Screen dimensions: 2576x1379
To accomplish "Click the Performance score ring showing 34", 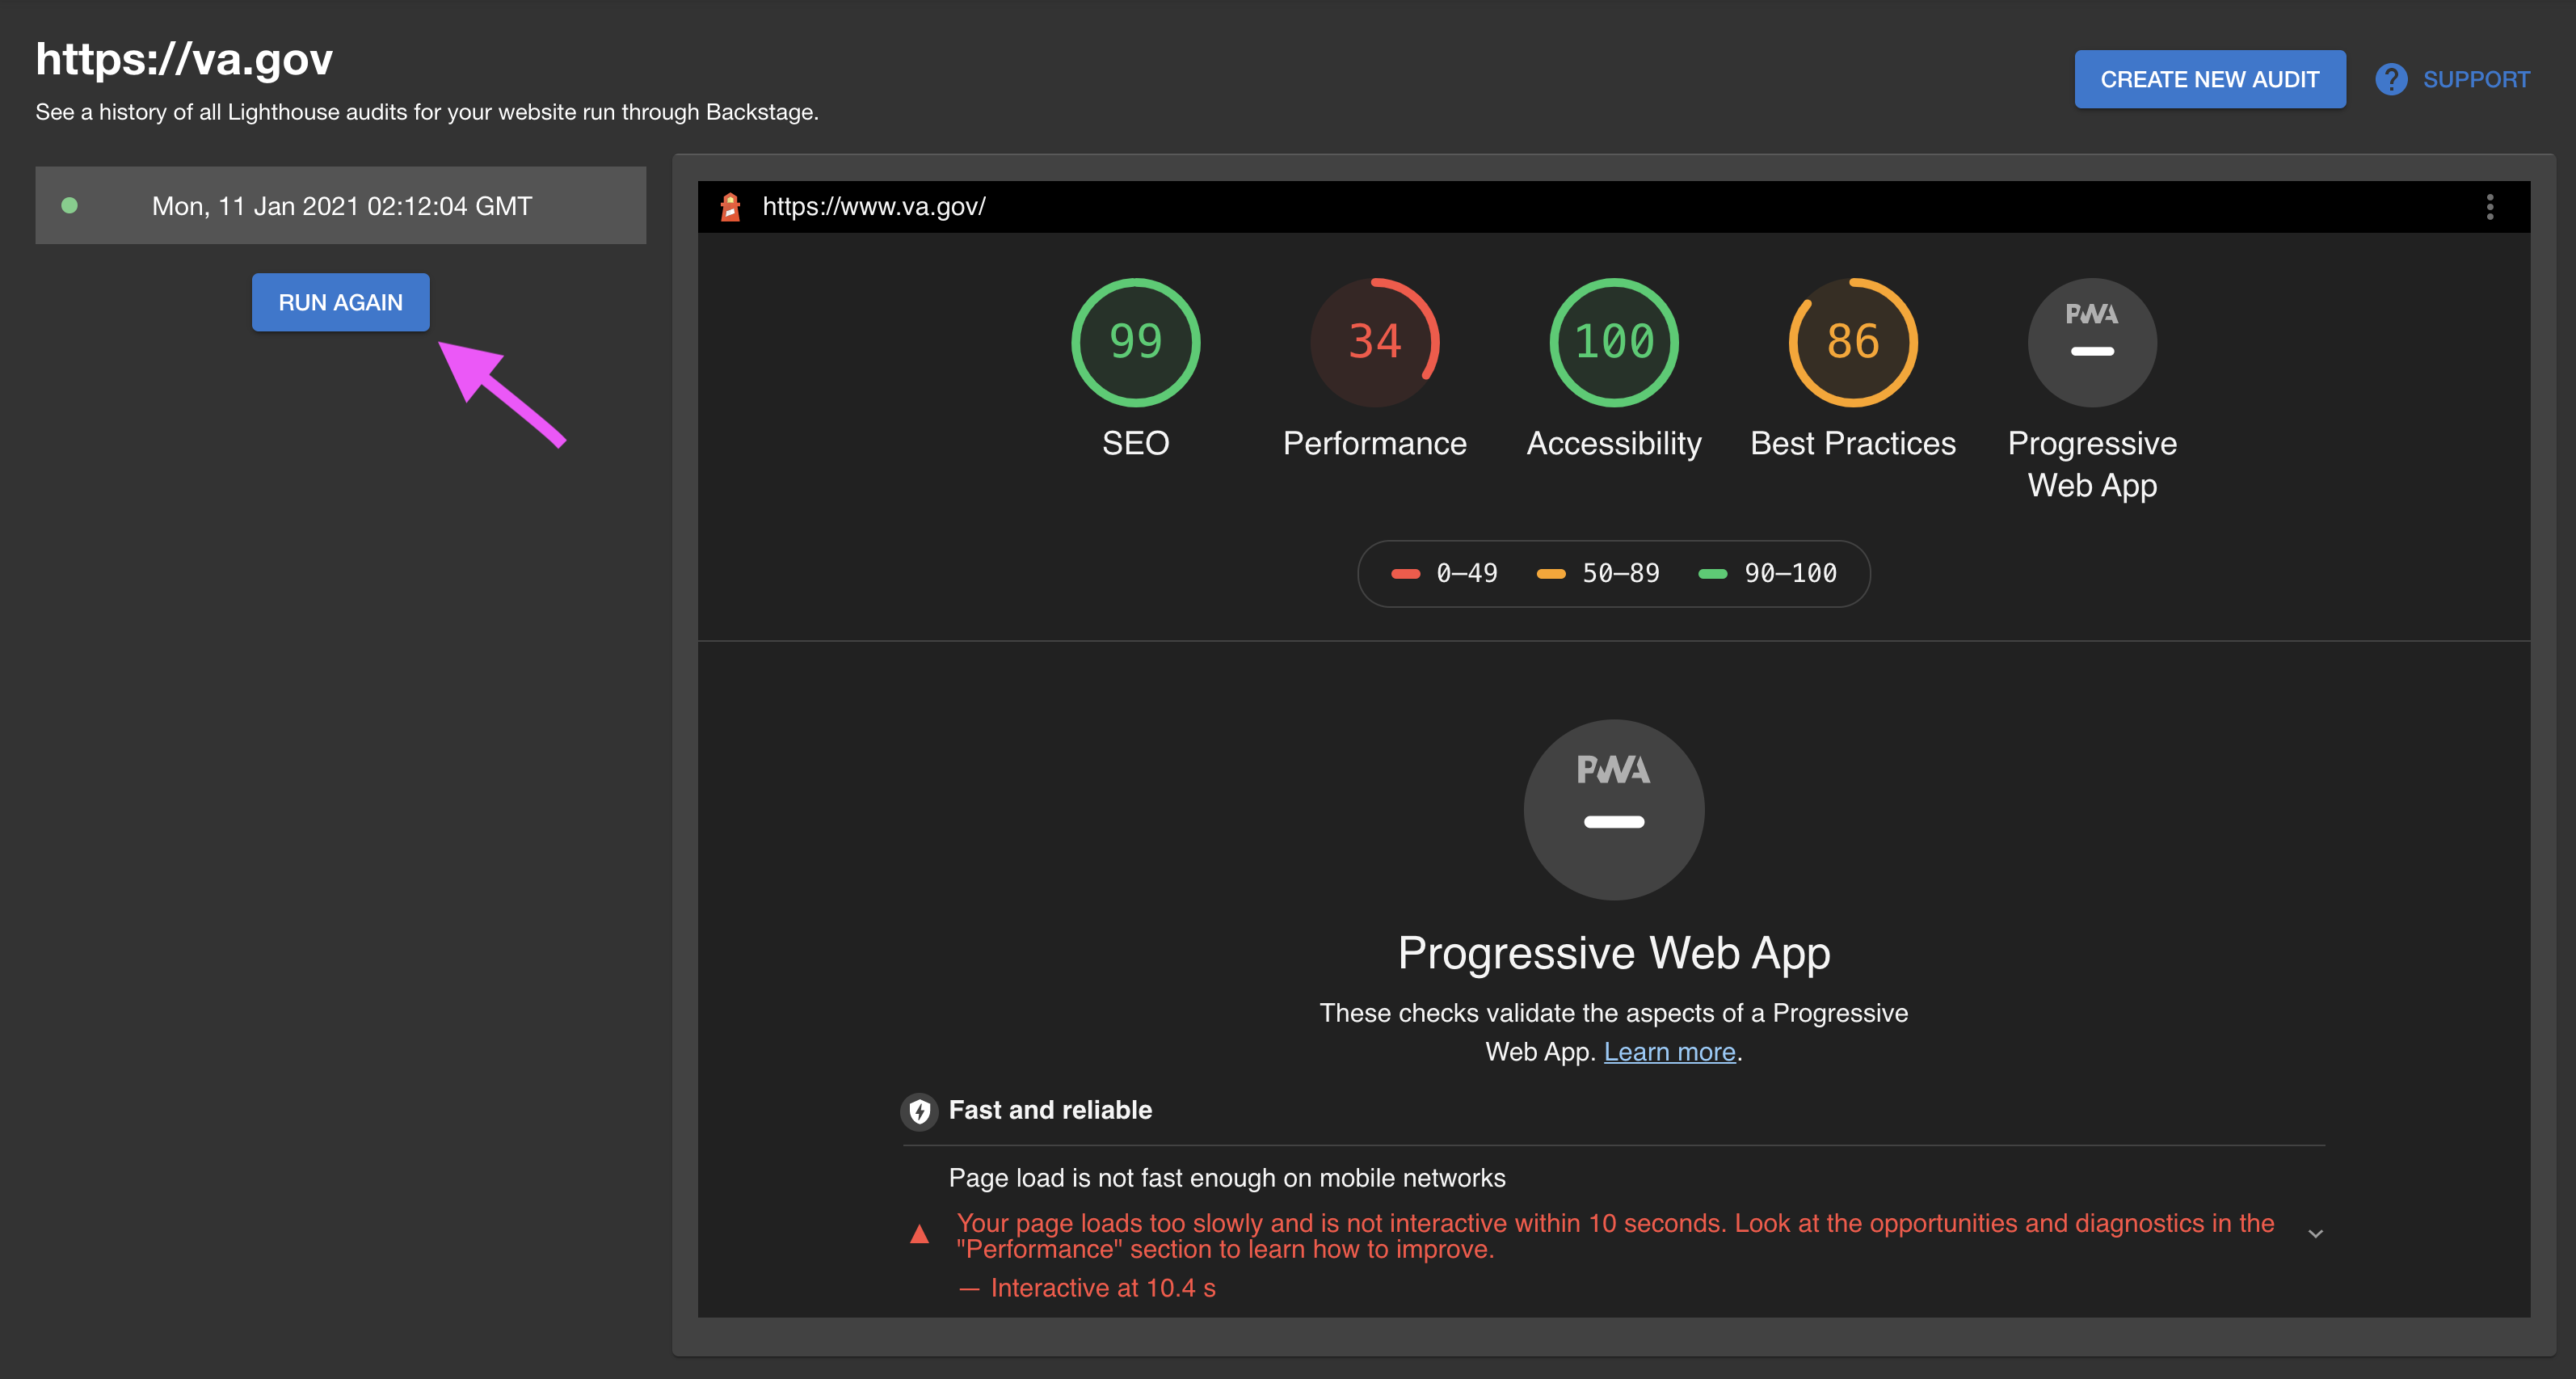I will 1374,342.
